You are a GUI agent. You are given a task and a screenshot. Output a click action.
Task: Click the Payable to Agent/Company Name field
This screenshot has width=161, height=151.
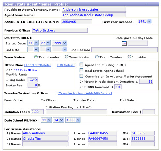pos(94,9)
